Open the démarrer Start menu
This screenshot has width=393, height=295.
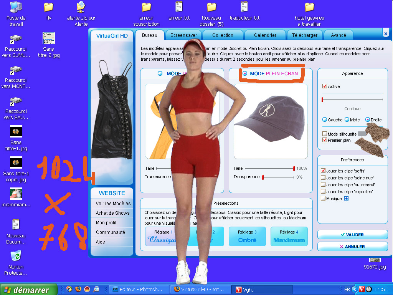point(28,290)
